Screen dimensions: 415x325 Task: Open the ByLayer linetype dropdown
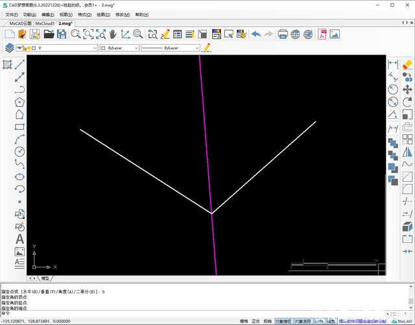coord(171,48)
